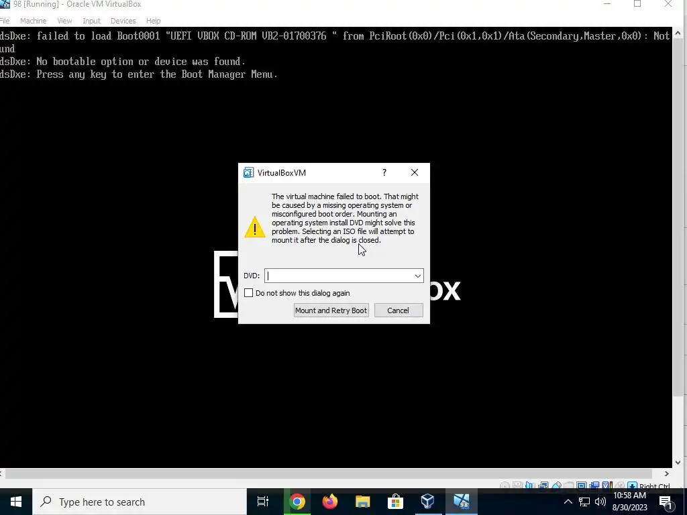Select the running 98 VM taskbar icon
Image resolution: width=687 pixels, height=515 pixels.
pyautogui.click(x=461, y=502)
